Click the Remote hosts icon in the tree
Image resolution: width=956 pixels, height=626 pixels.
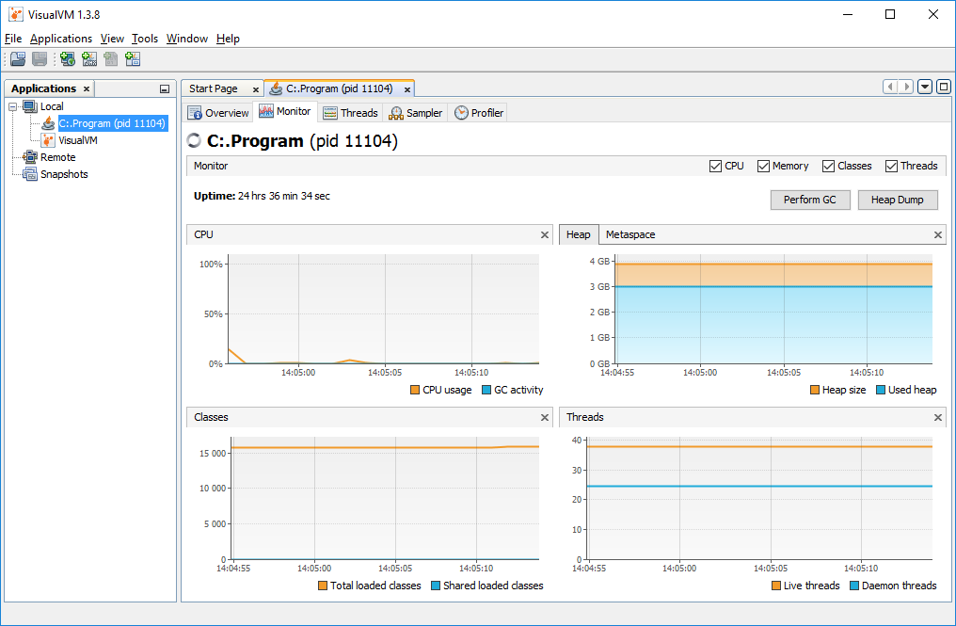click(x=30, y=157)
